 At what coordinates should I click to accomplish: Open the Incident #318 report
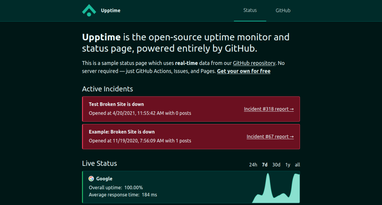(x=269, y=109)
